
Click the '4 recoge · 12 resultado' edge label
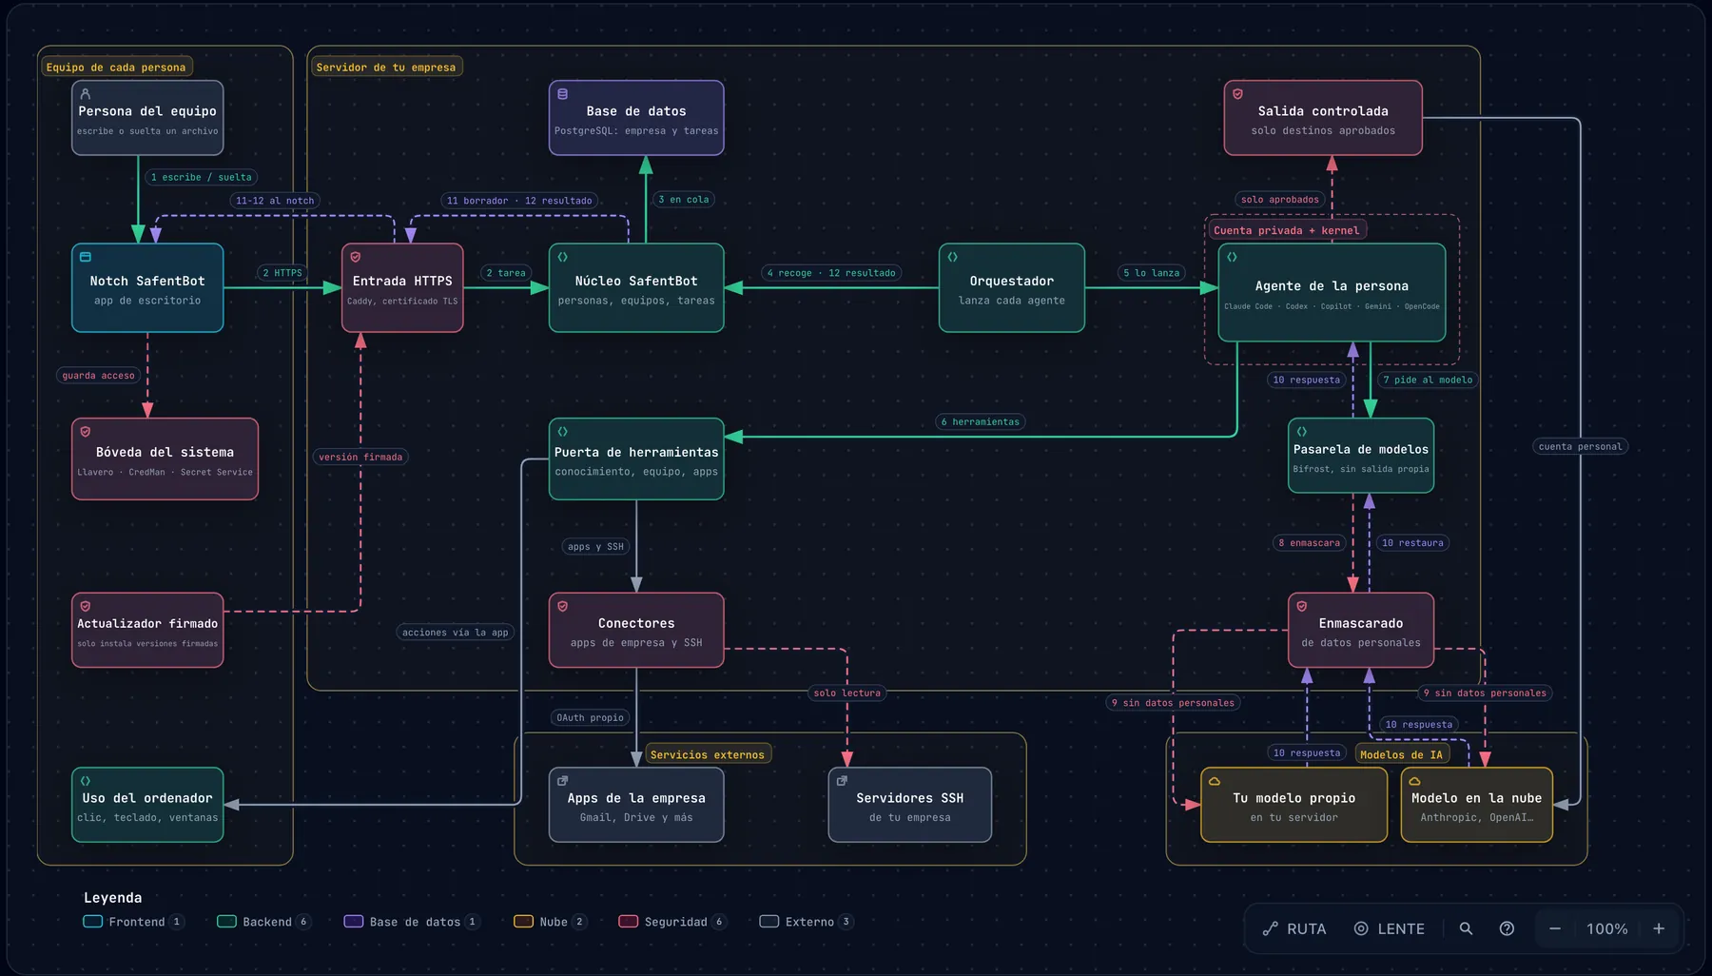click(x=831, y=273)
